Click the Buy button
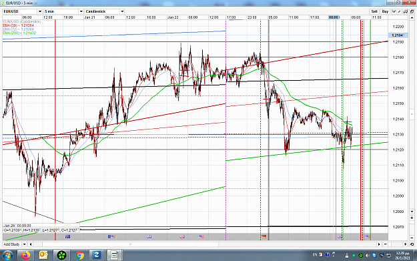Screen dimensions: 417x261 click(385, 11)
